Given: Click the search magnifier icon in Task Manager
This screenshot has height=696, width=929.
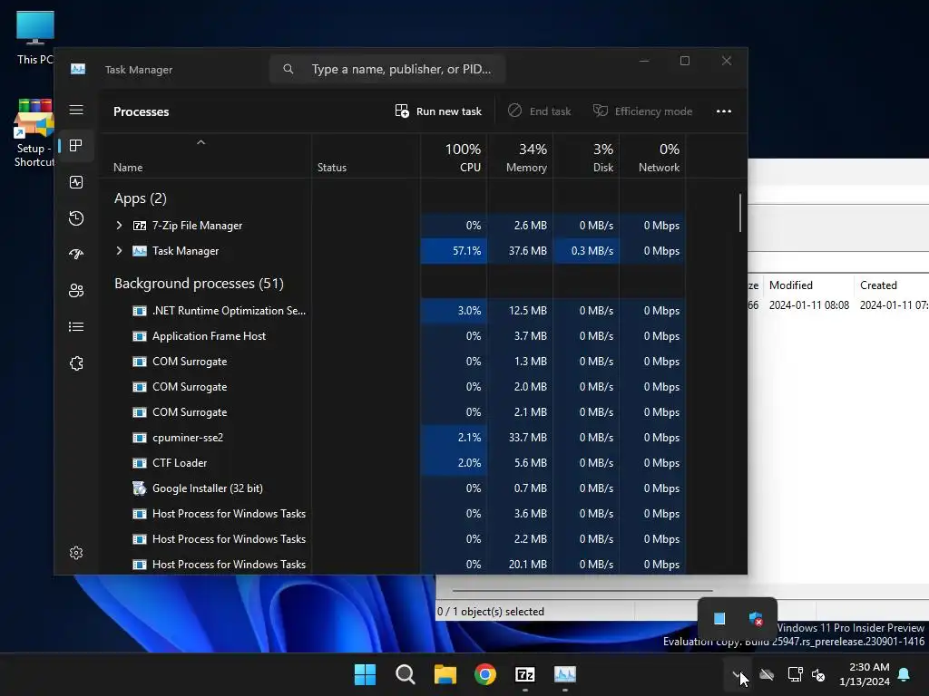Looking at the screenshot, I should [288, 69].
